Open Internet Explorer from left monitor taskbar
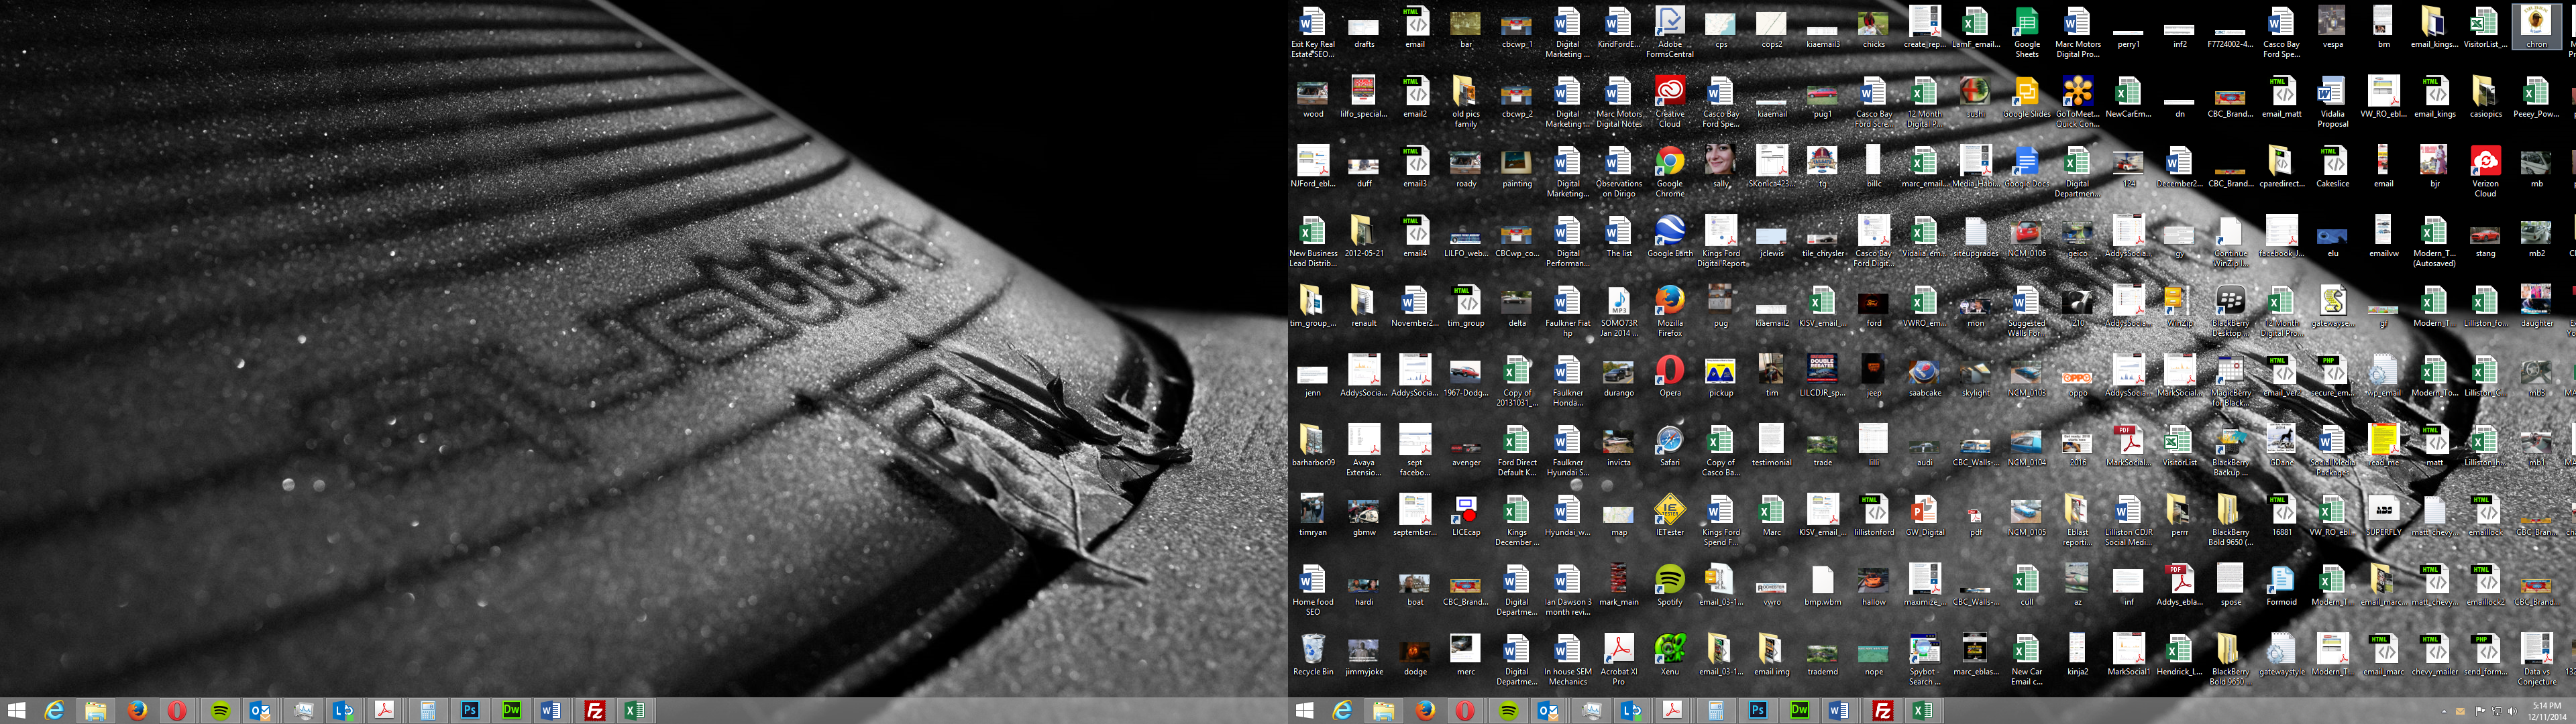This screenshot has width=2576, height=724. coord(54,711)
